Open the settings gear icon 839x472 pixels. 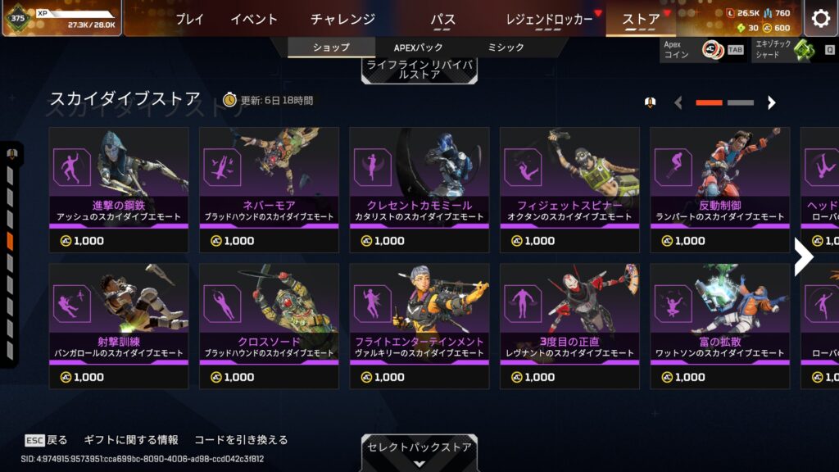[820, 19]
